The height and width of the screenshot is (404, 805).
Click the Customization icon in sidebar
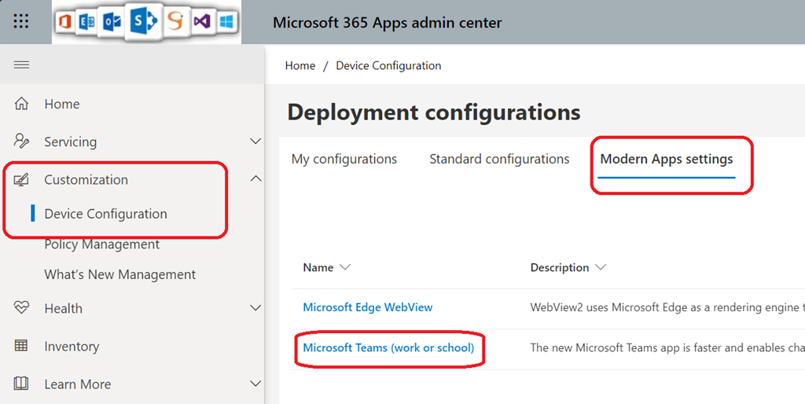click(21, 180)
